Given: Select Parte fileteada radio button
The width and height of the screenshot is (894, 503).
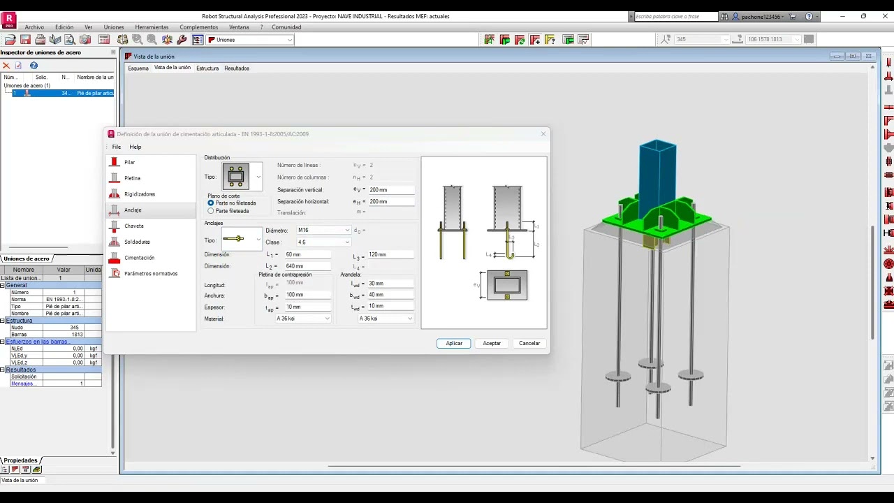Looking at the screenshot, I should point(211,211).
